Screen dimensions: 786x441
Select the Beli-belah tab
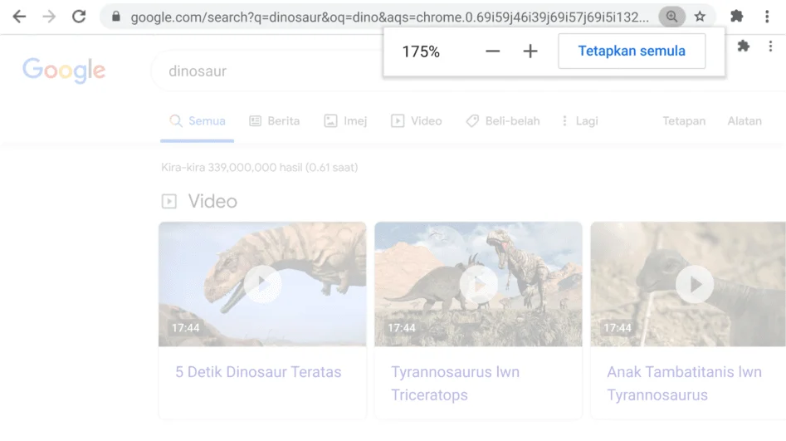503,121
